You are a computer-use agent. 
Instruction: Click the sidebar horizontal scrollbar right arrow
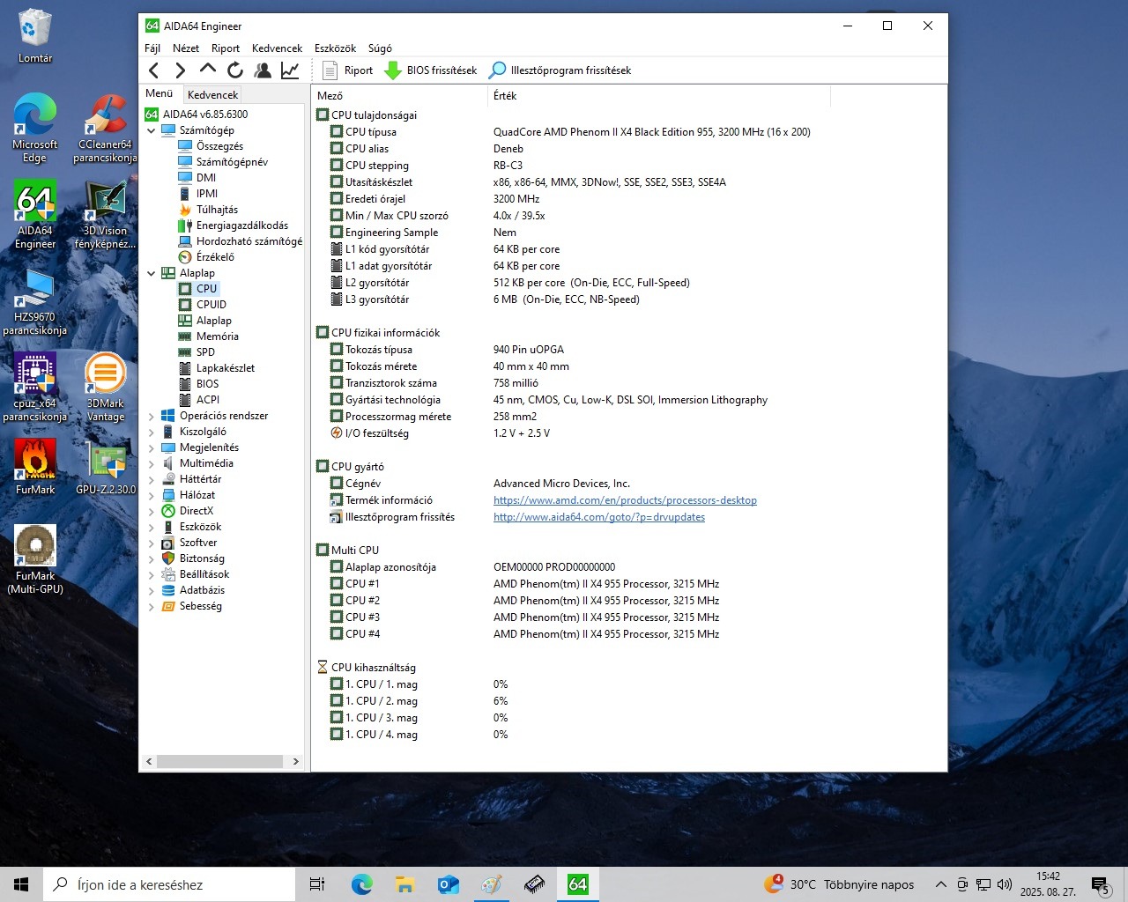click(295, 761)
